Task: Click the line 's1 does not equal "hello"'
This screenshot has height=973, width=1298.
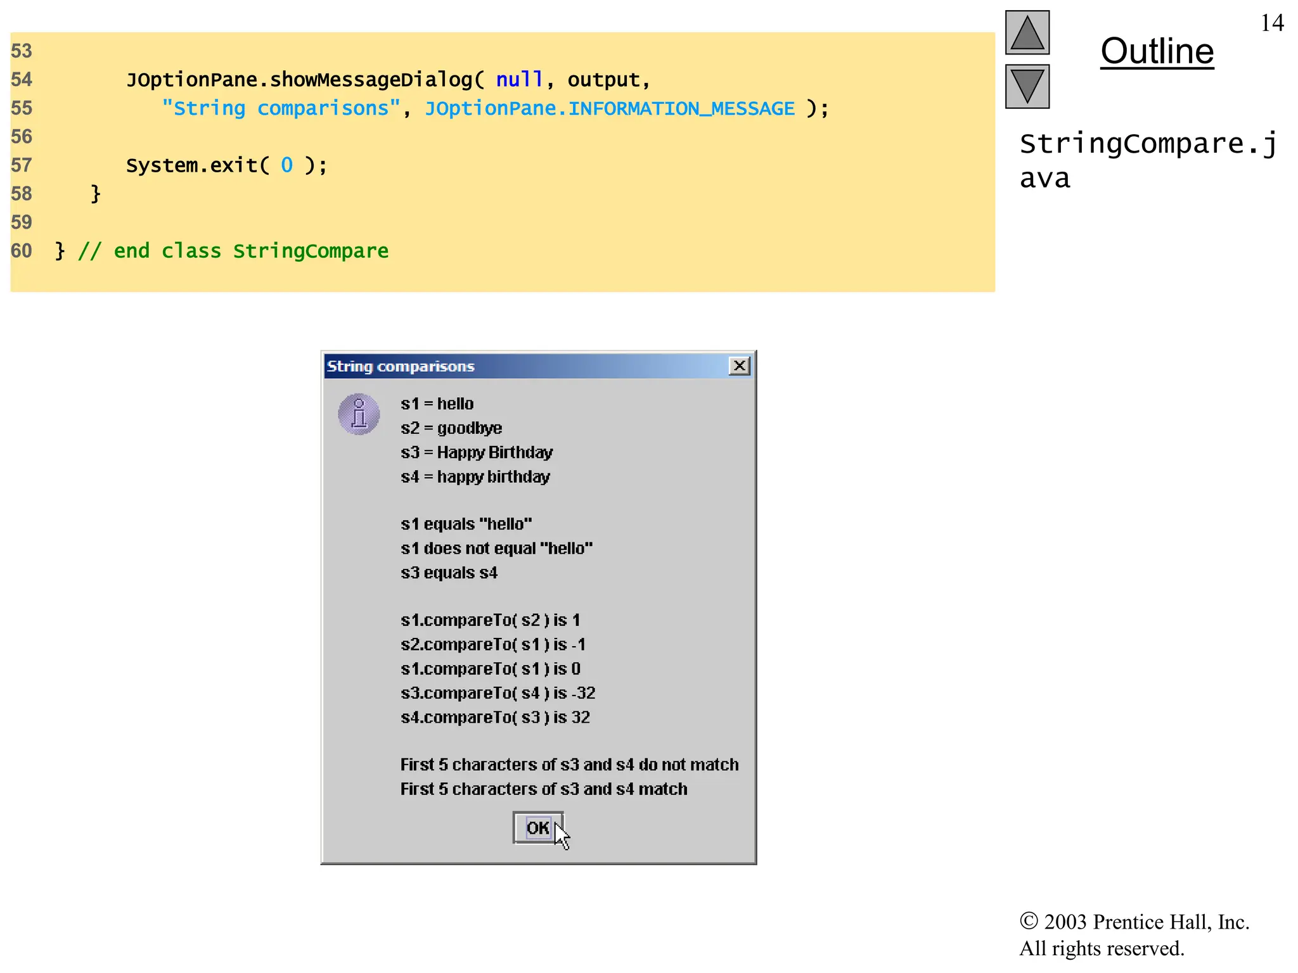Action: 496,548
